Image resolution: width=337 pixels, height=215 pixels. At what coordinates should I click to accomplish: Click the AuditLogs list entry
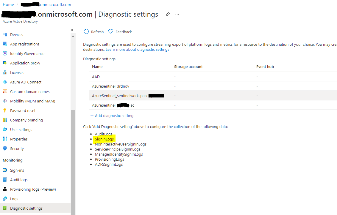104,134
